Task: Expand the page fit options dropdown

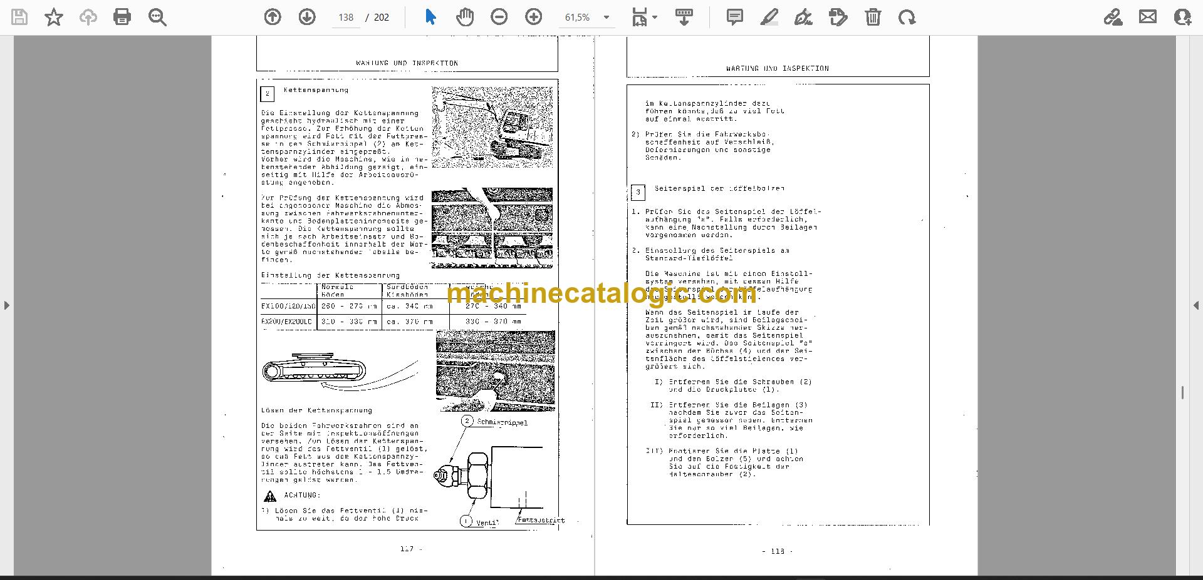Action: (645, 17)
